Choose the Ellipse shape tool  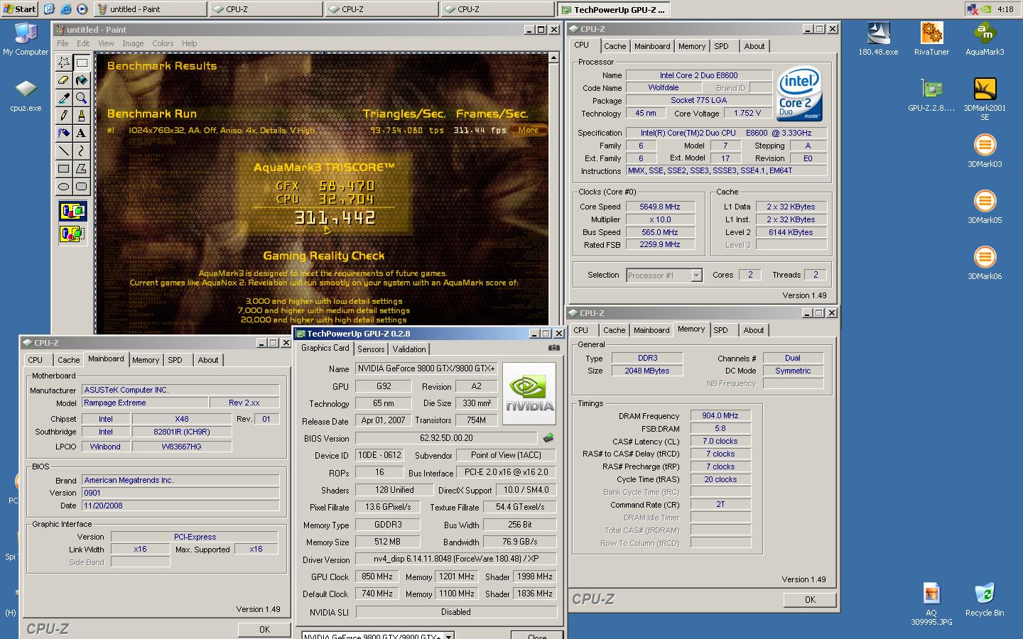(x=64, y=186)
